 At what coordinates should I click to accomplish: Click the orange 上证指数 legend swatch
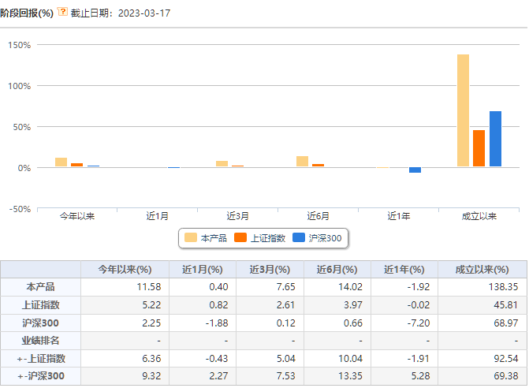point(240,237)
